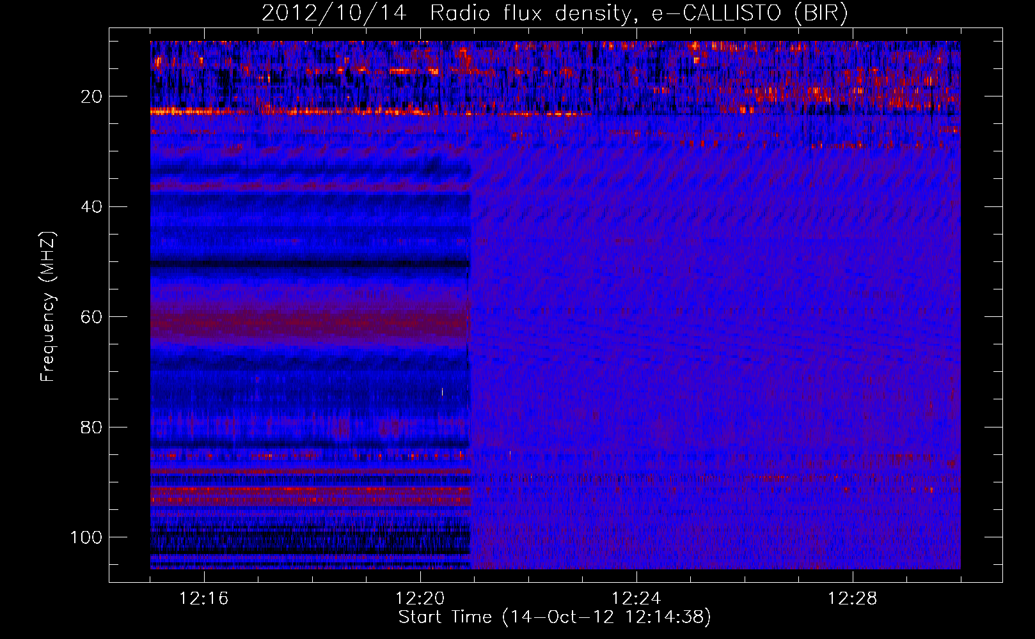Click the 12:28 time tick label
Viewport: 1035px width, 639px height.
(852, 599)
